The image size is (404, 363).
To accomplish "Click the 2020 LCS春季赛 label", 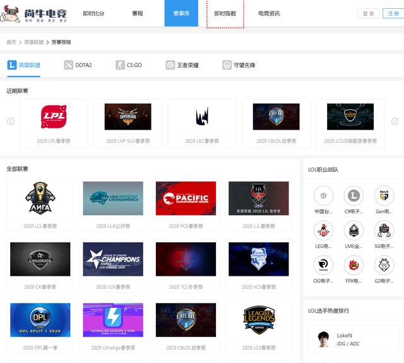I will coord(259,348).
